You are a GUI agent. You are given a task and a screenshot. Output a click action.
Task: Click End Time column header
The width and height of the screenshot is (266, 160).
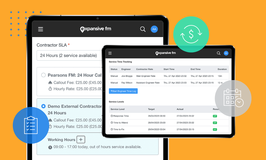pyautogui.click(x=196, y=69)
